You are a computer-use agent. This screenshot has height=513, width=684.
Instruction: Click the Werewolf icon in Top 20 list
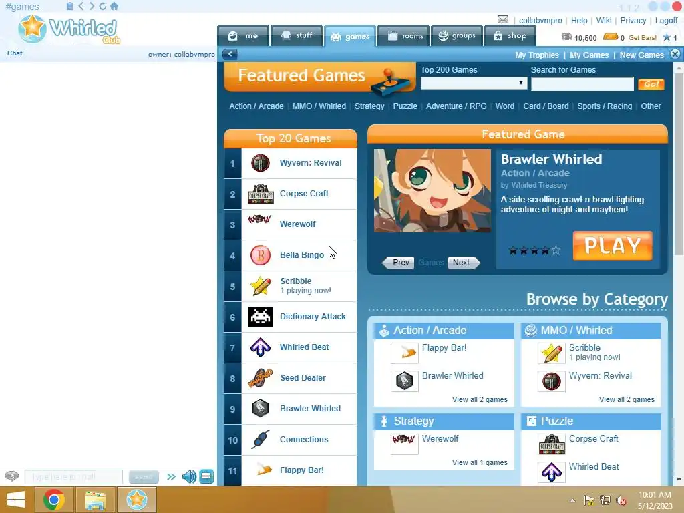coord(259,219)
